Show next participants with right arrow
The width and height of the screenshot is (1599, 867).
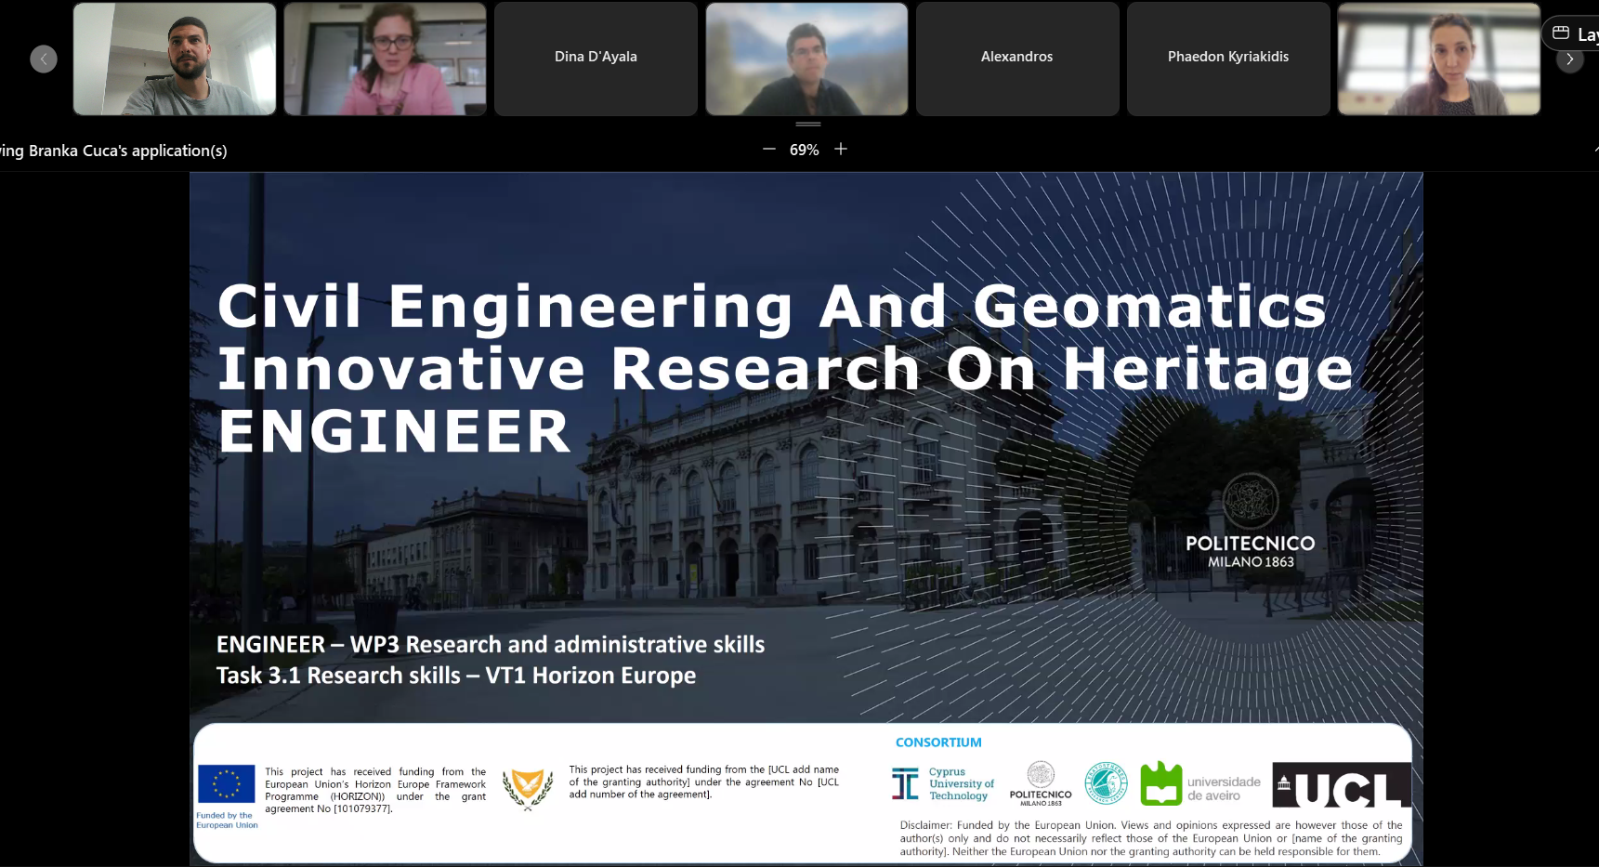click(x=1569, y=59)
